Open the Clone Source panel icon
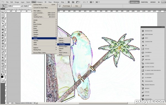This screenshot has height=105, width=166. point(143,63)
